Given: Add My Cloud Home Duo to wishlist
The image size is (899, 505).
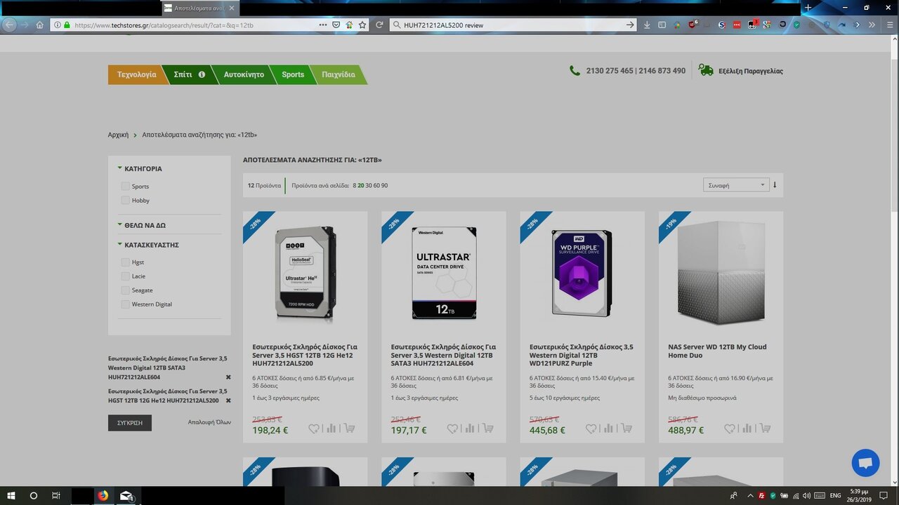Looking at the screenshot, I should [x=730, y=429].
